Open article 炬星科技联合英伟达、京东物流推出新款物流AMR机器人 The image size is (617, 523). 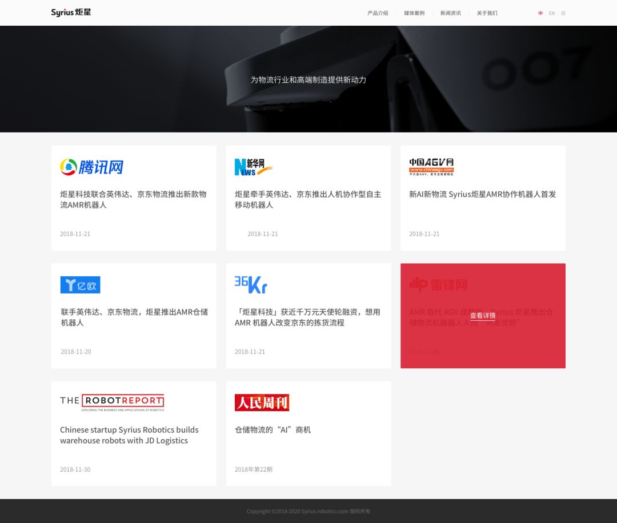(x=133, y=199)
